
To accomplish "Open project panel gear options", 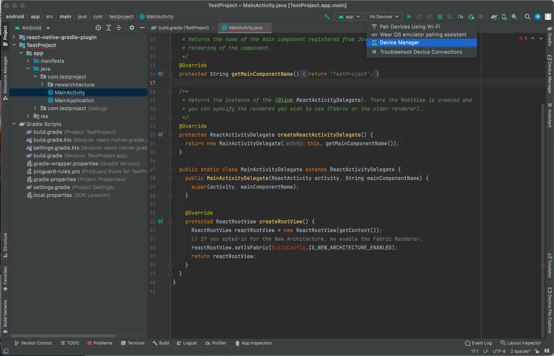I will (x=132, y=28).
